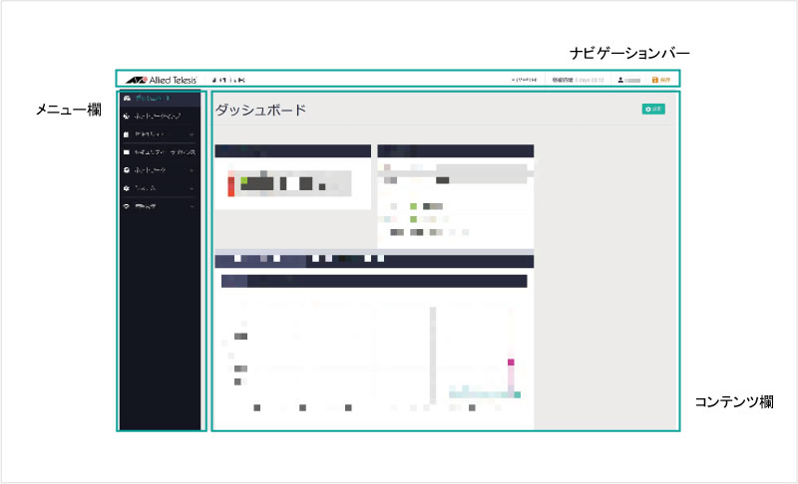Open the sidebar entry with the gear icon

click(160, 188)
